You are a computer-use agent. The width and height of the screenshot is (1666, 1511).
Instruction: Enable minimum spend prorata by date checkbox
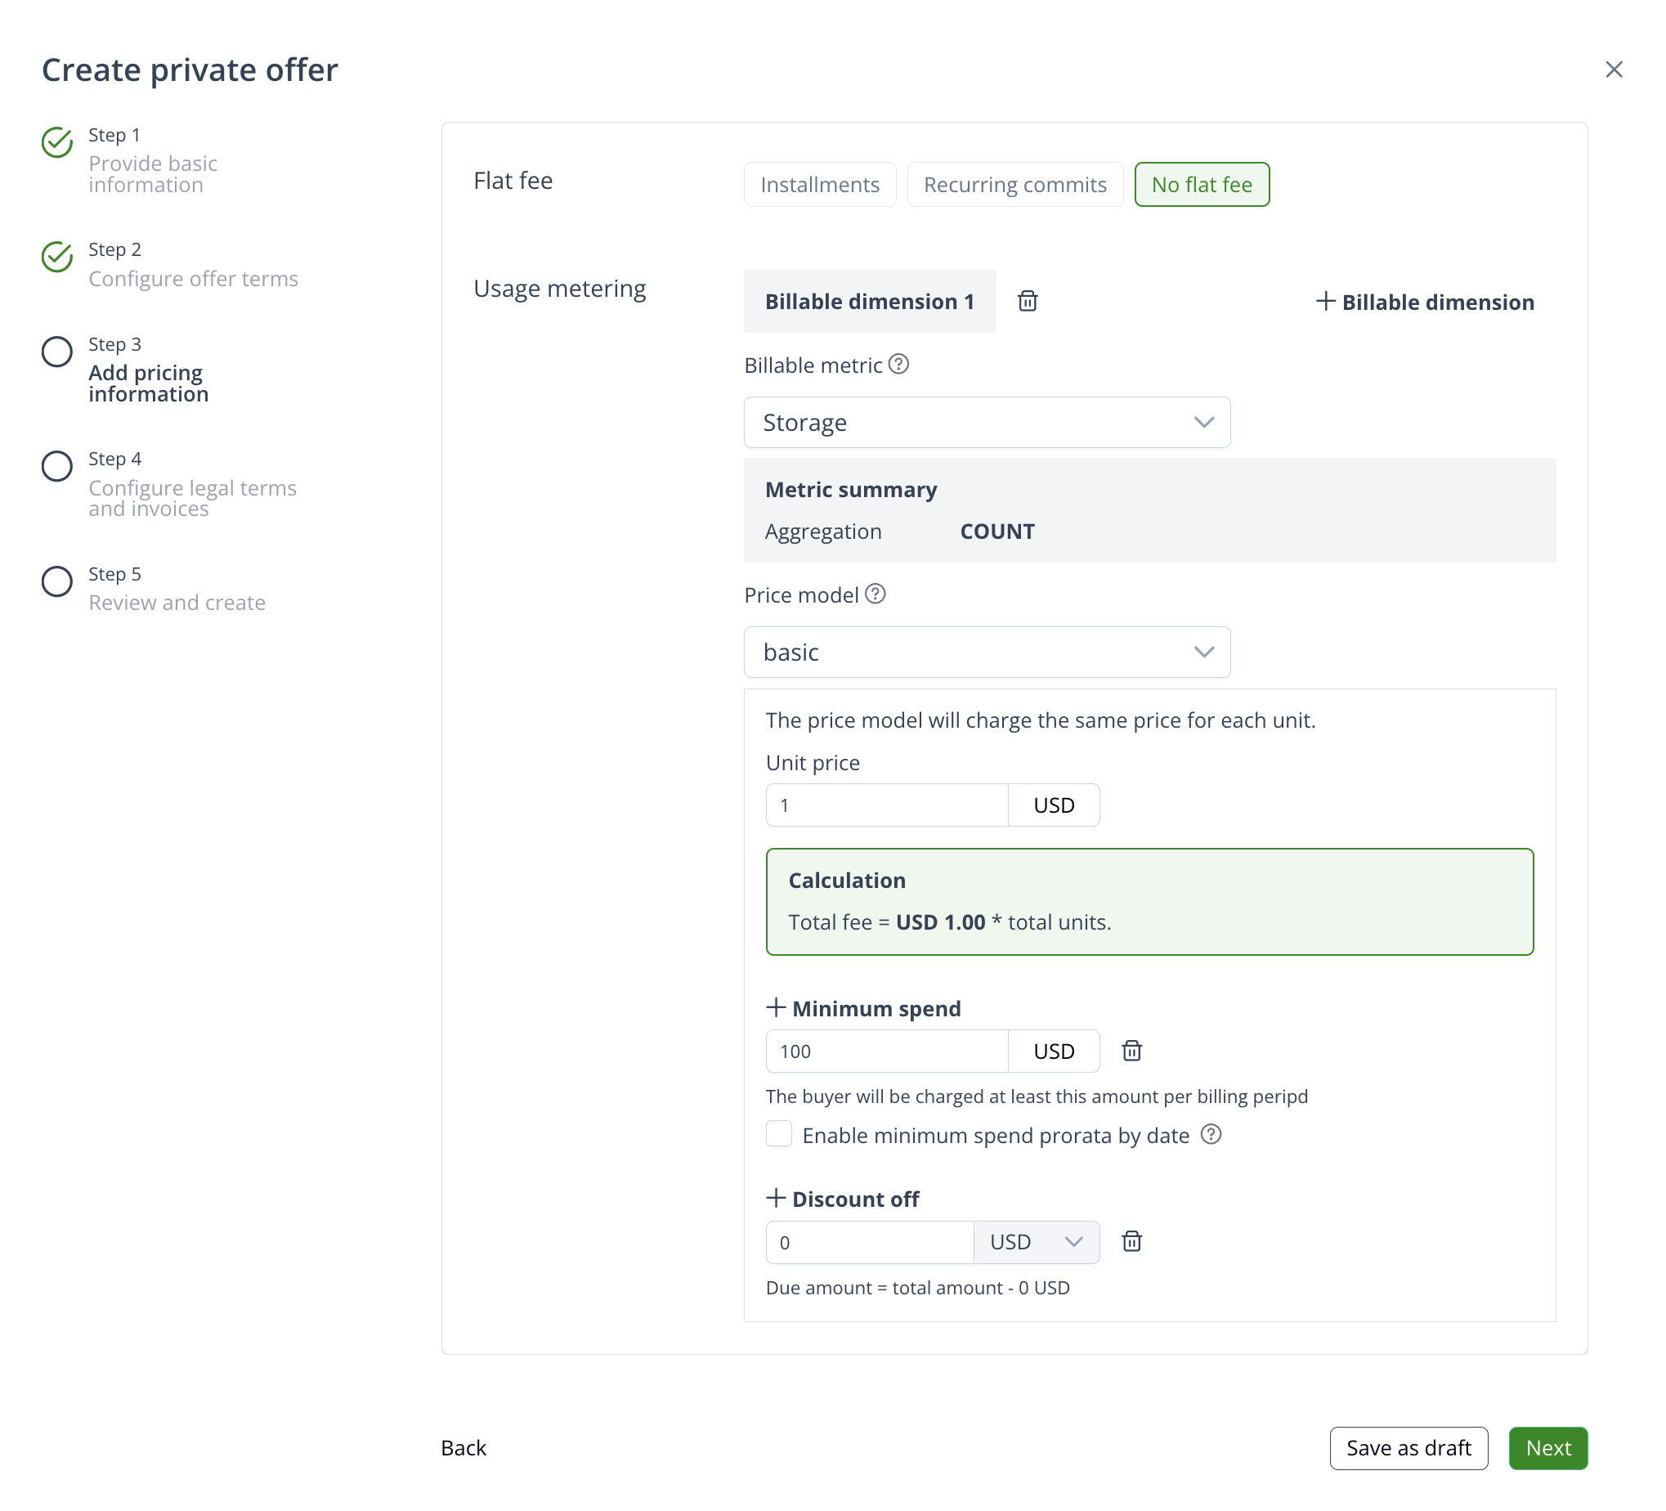point(778,1134)
